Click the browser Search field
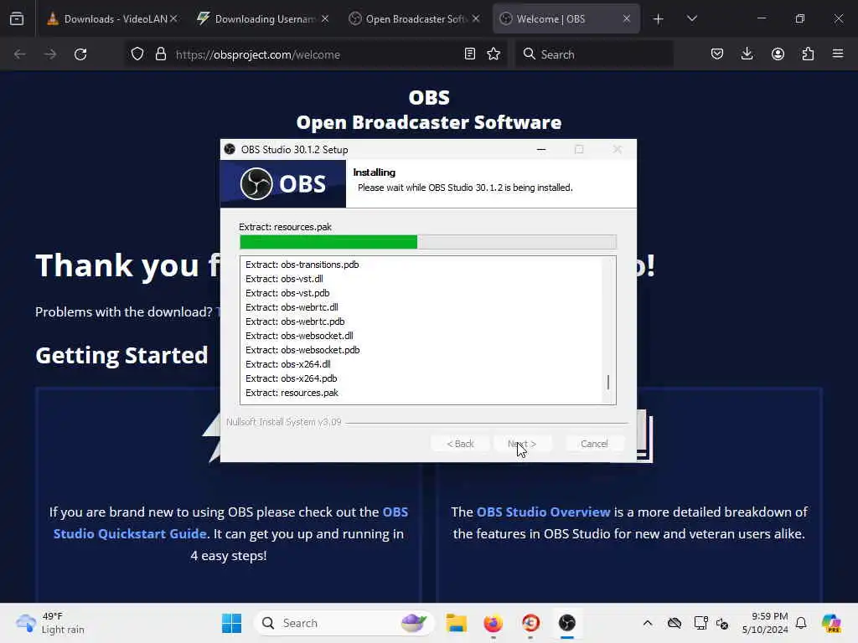 595,54
